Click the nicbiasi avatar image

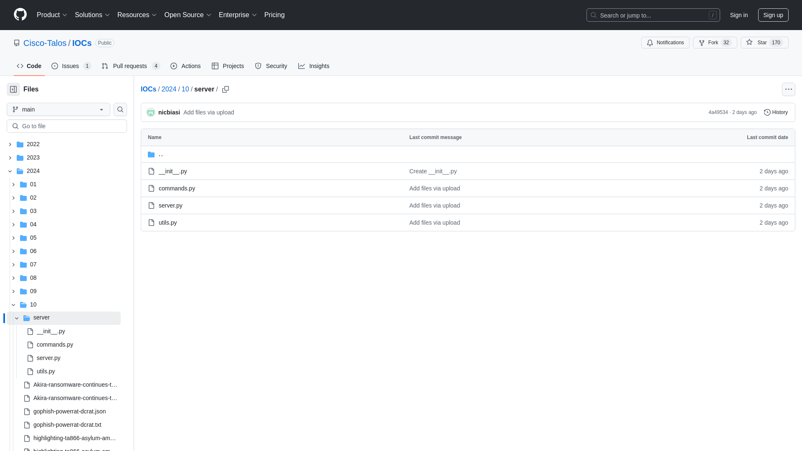click(151, 112)
